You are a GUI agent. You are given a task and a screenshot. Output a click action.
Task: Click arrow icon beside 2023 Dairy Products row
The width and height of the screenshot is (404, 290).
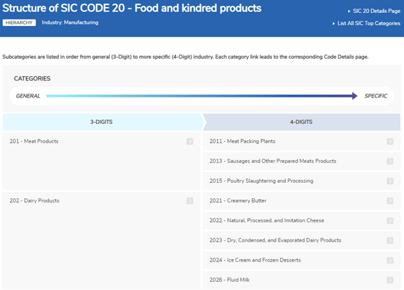[390, 240]
